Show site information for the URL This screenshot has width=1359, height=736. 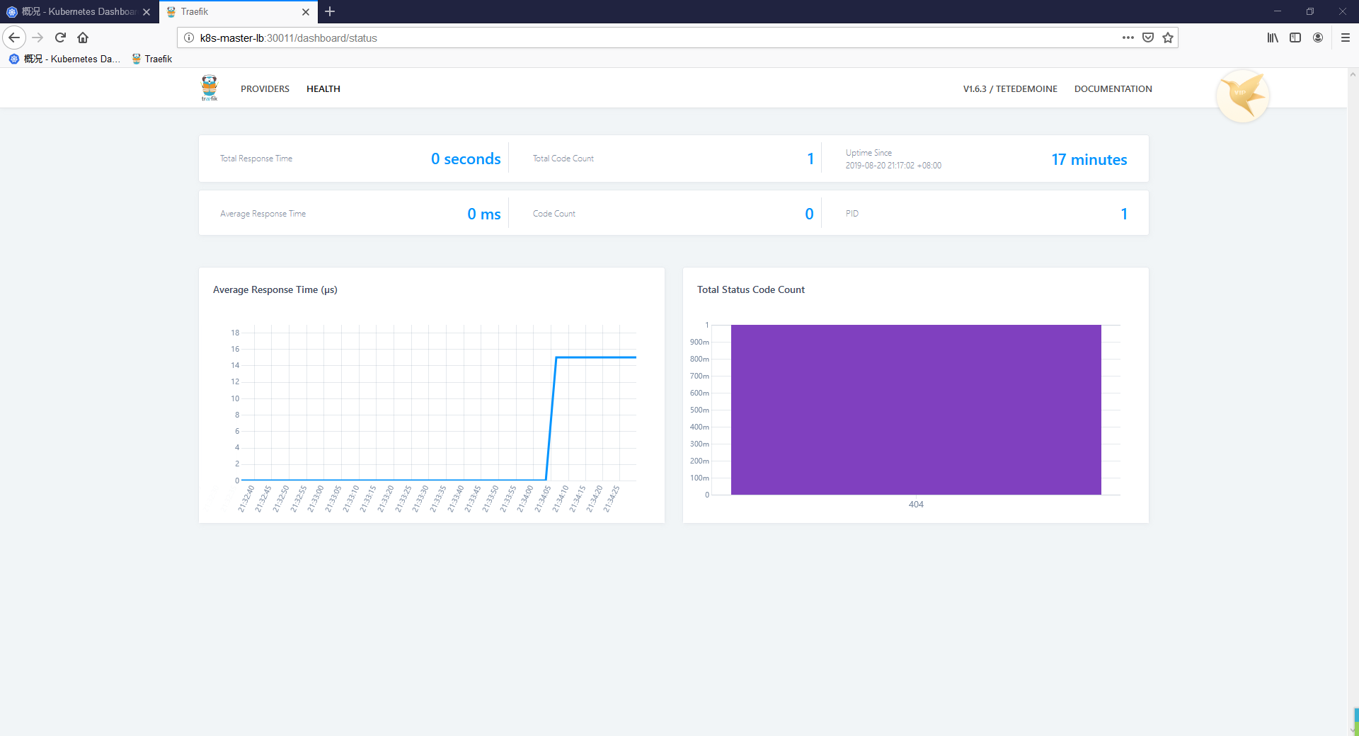[x=189, y=38]
